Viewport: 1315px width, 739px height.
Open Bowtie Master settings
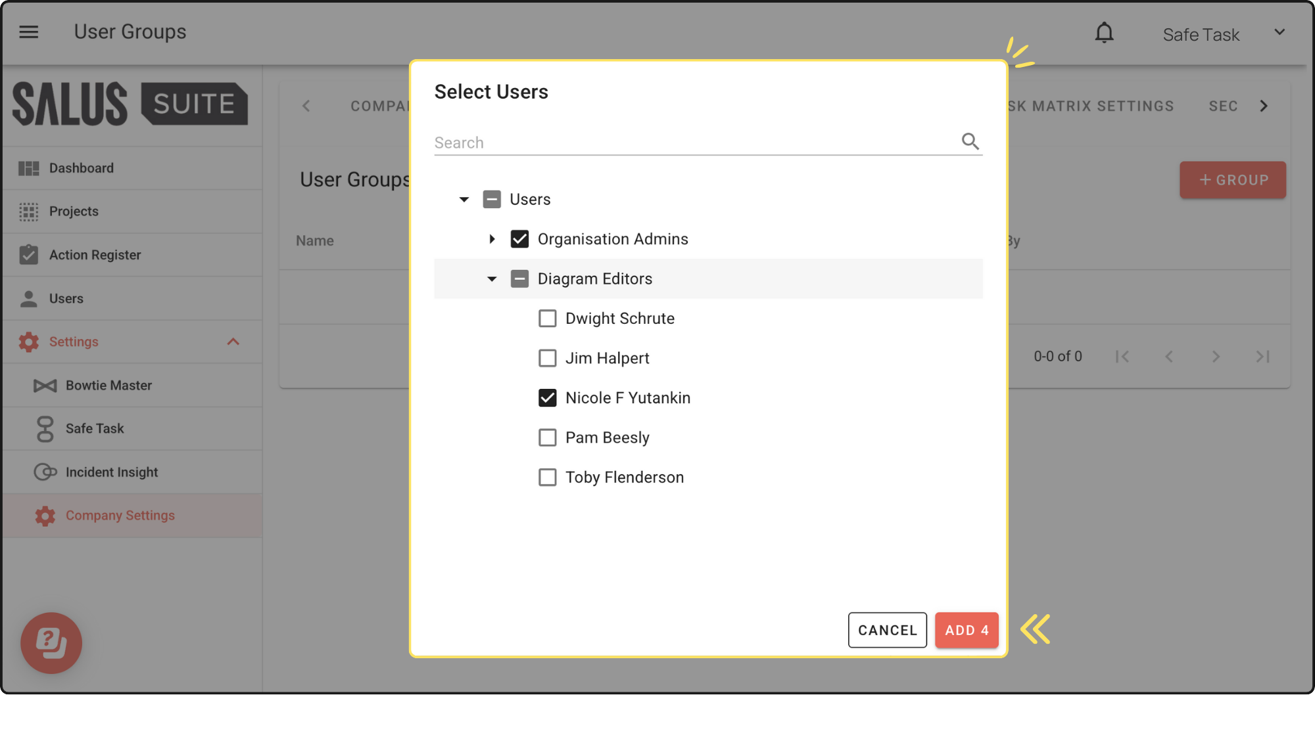[x=108, y=386]
